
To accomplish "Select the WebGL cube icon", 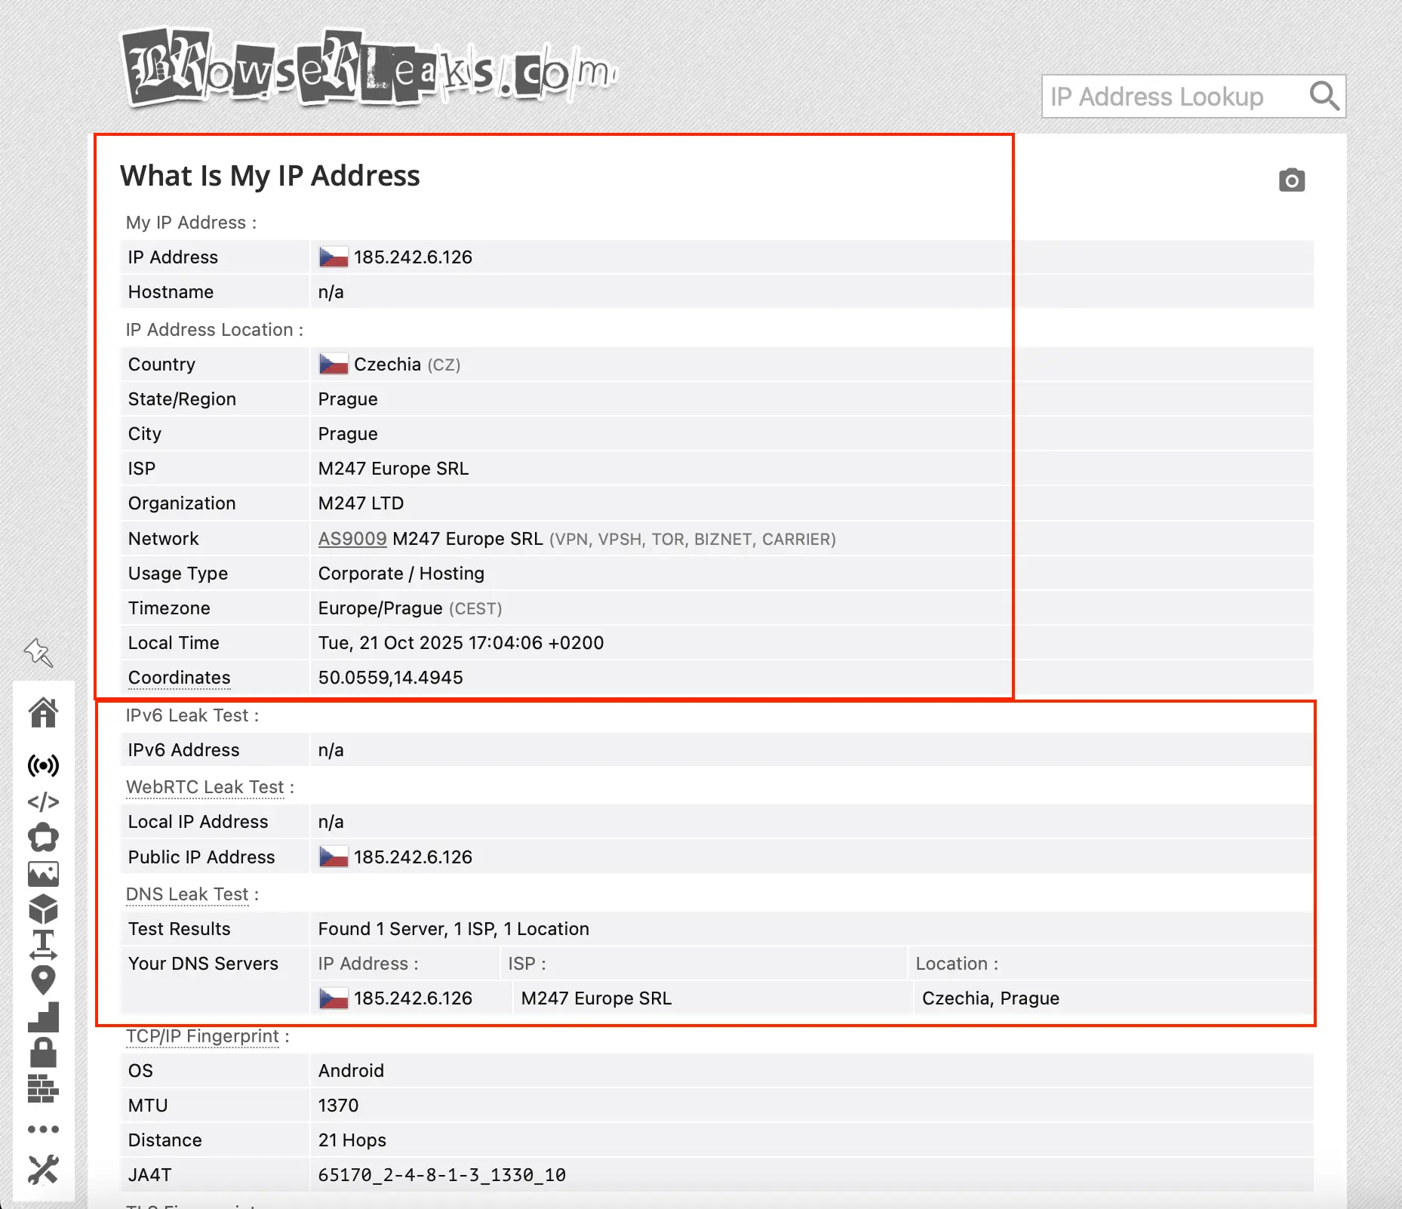I will (x=45, y=910).
